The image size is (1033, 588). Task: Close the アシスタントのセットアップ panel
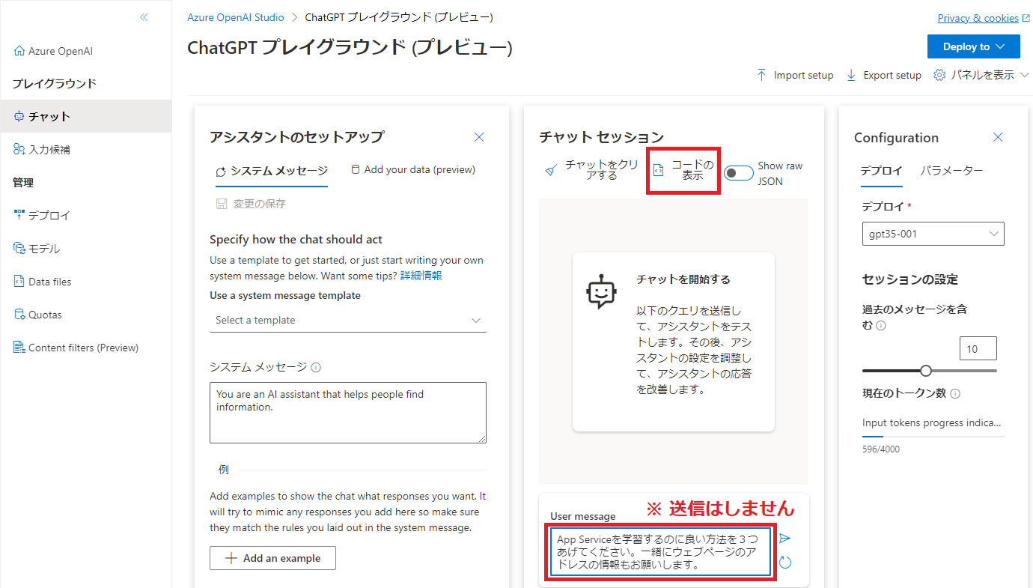tap(479, 137)
